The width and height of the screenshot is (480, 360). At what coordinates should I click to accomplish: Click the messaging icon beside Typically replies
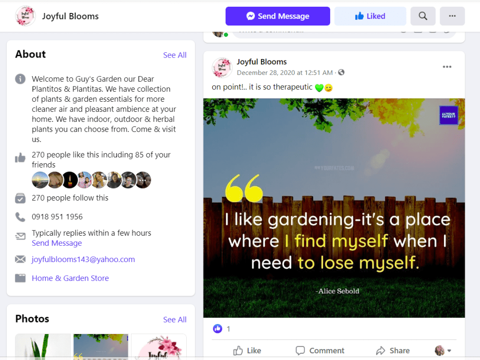20,236
